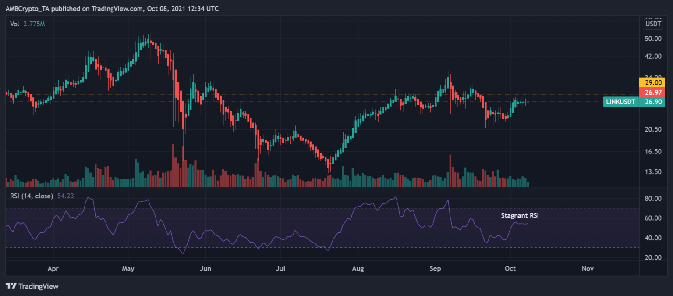Click the 13.50 price scale label
The width and height of the screenshot is (673, 296).
(x=653, y=172)
